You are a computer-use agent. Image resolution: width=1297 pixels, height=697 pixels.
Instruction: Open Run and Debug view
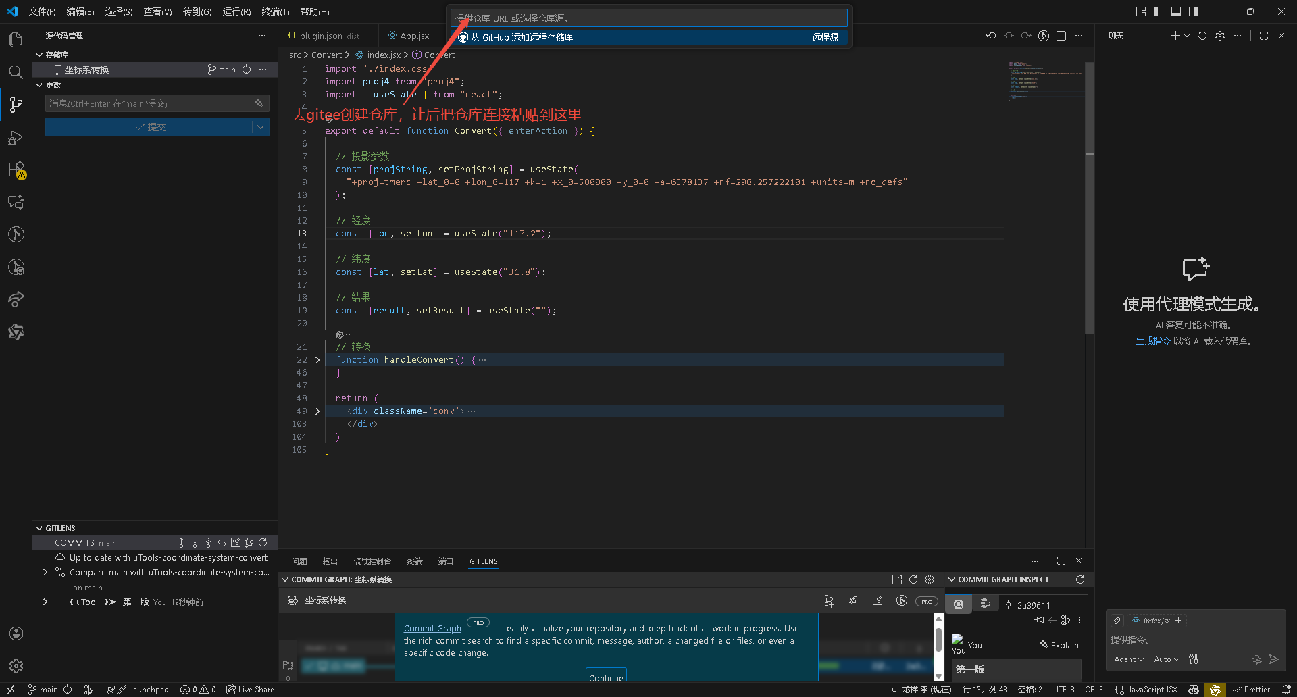pos(16,138)
